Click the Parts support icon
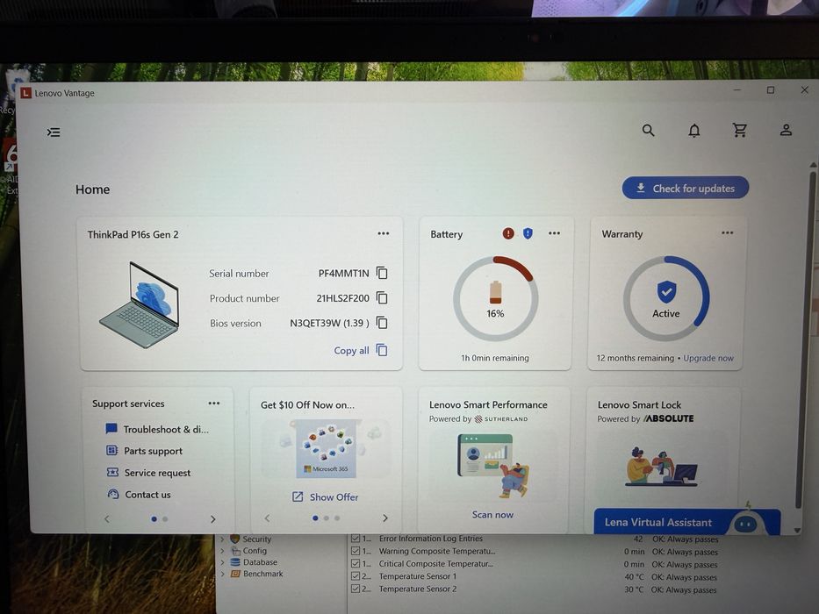Viewport: 819px width, 614px height. tap(111, 450)
